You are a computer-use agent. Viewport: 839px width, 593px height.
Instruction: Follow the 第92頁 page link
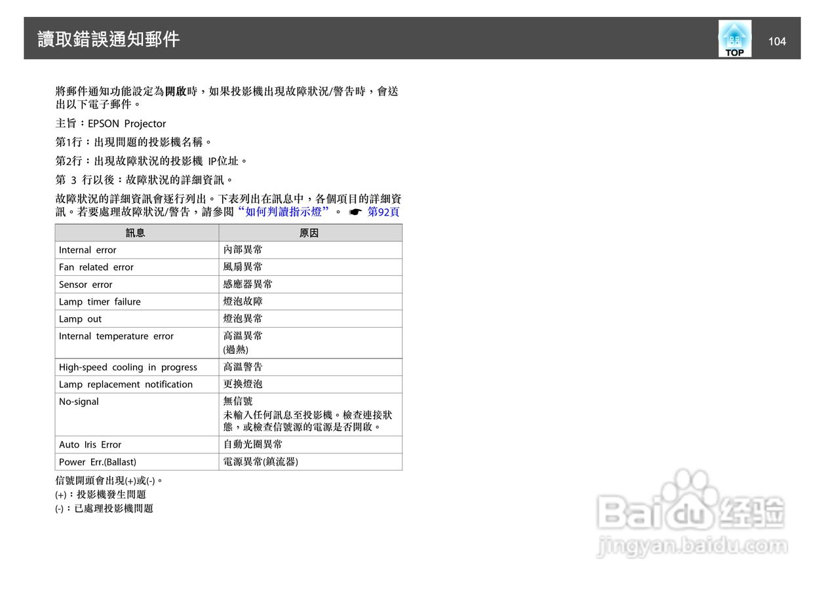(383, 212)
